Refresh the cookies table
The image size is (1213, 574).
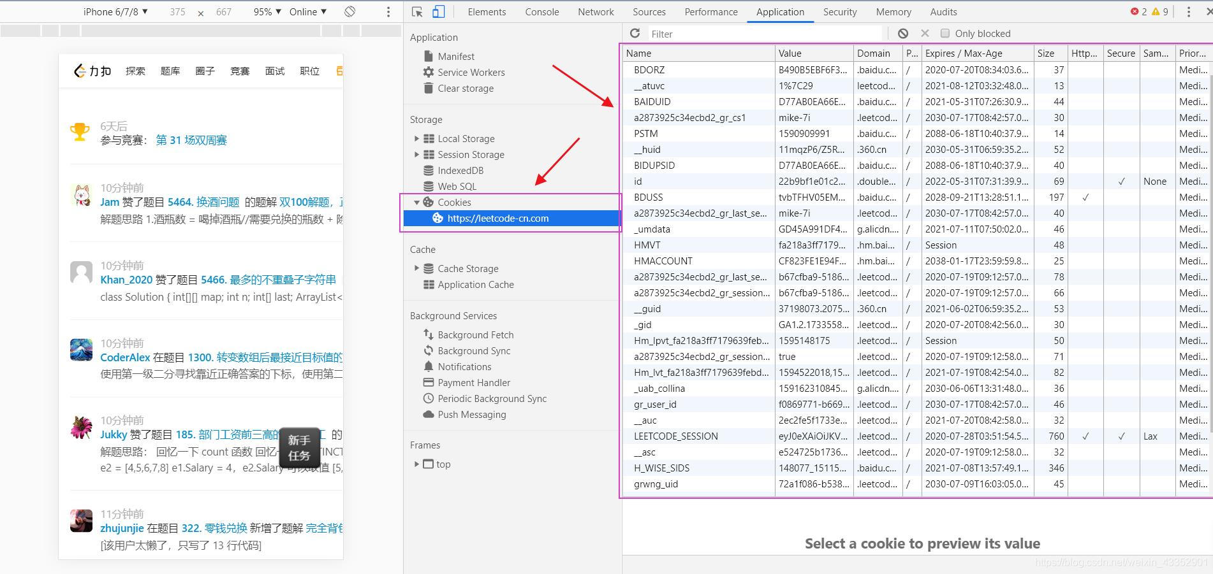click(635, 33)
